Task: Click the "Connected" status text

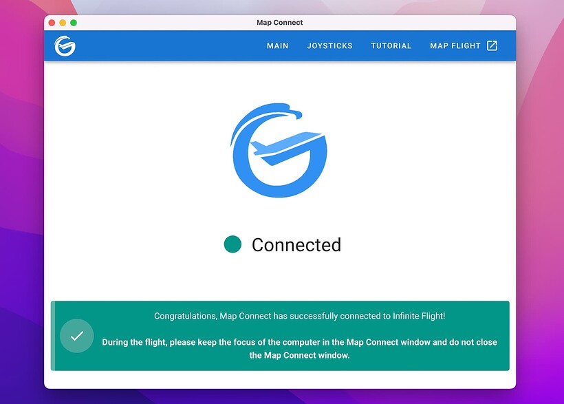Action: click(x=296, y=245)
